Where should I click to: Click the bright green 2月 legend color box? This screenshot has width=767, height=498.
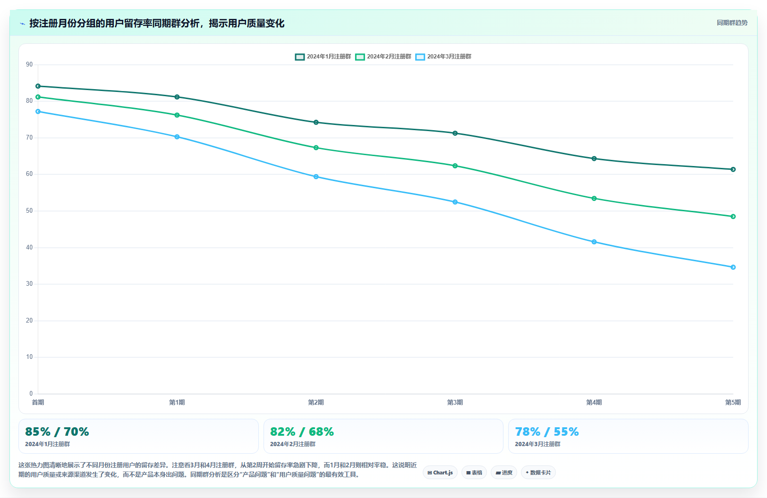360,57
